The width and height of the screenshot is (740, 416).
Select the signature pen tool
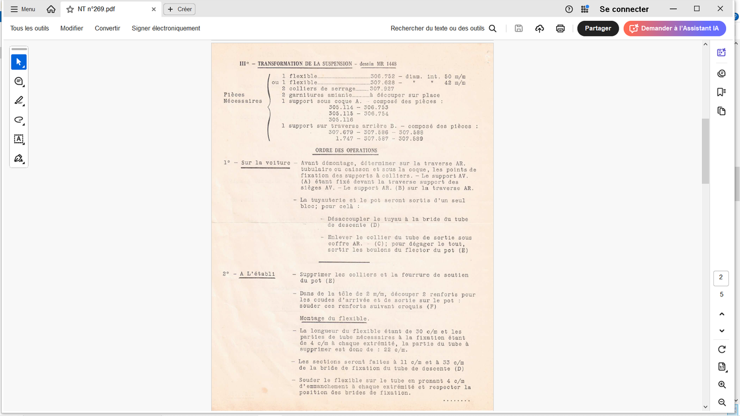pyautogui.click(x=18, y=158)
